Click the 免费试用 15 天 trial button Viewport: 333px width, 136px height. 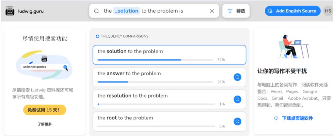tap(44, 110)
